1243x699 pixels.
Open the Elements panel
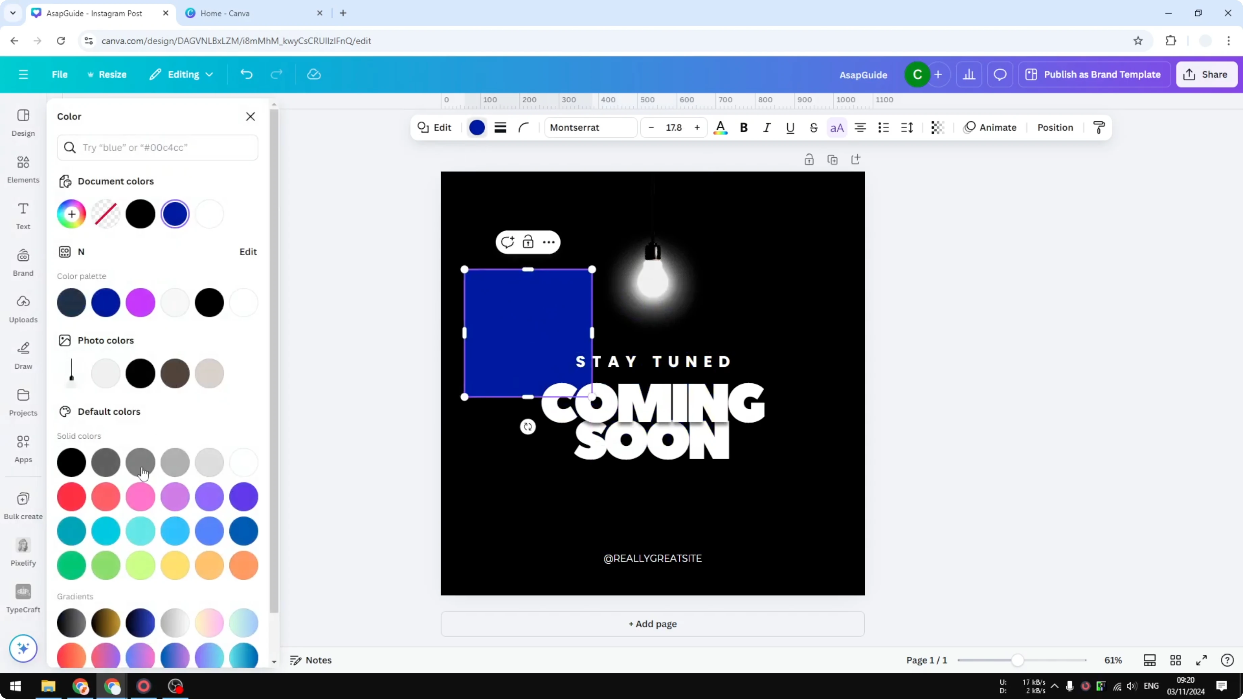pyautogui.click(x=23, y=169)
